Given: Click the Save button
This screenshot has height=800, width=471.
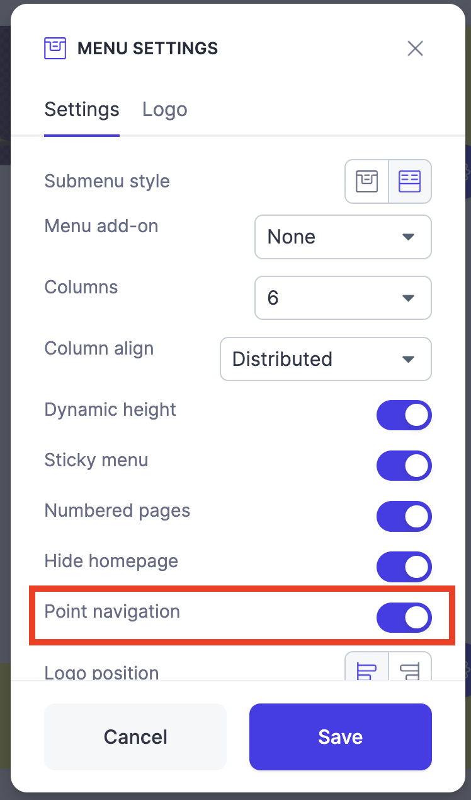Looking at the screenshot, I should point(341,737).
